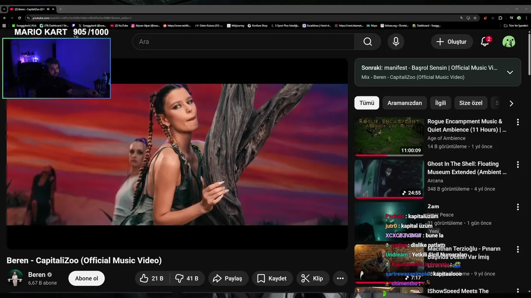Dislike the video with thumbs down

click(187, 279)
